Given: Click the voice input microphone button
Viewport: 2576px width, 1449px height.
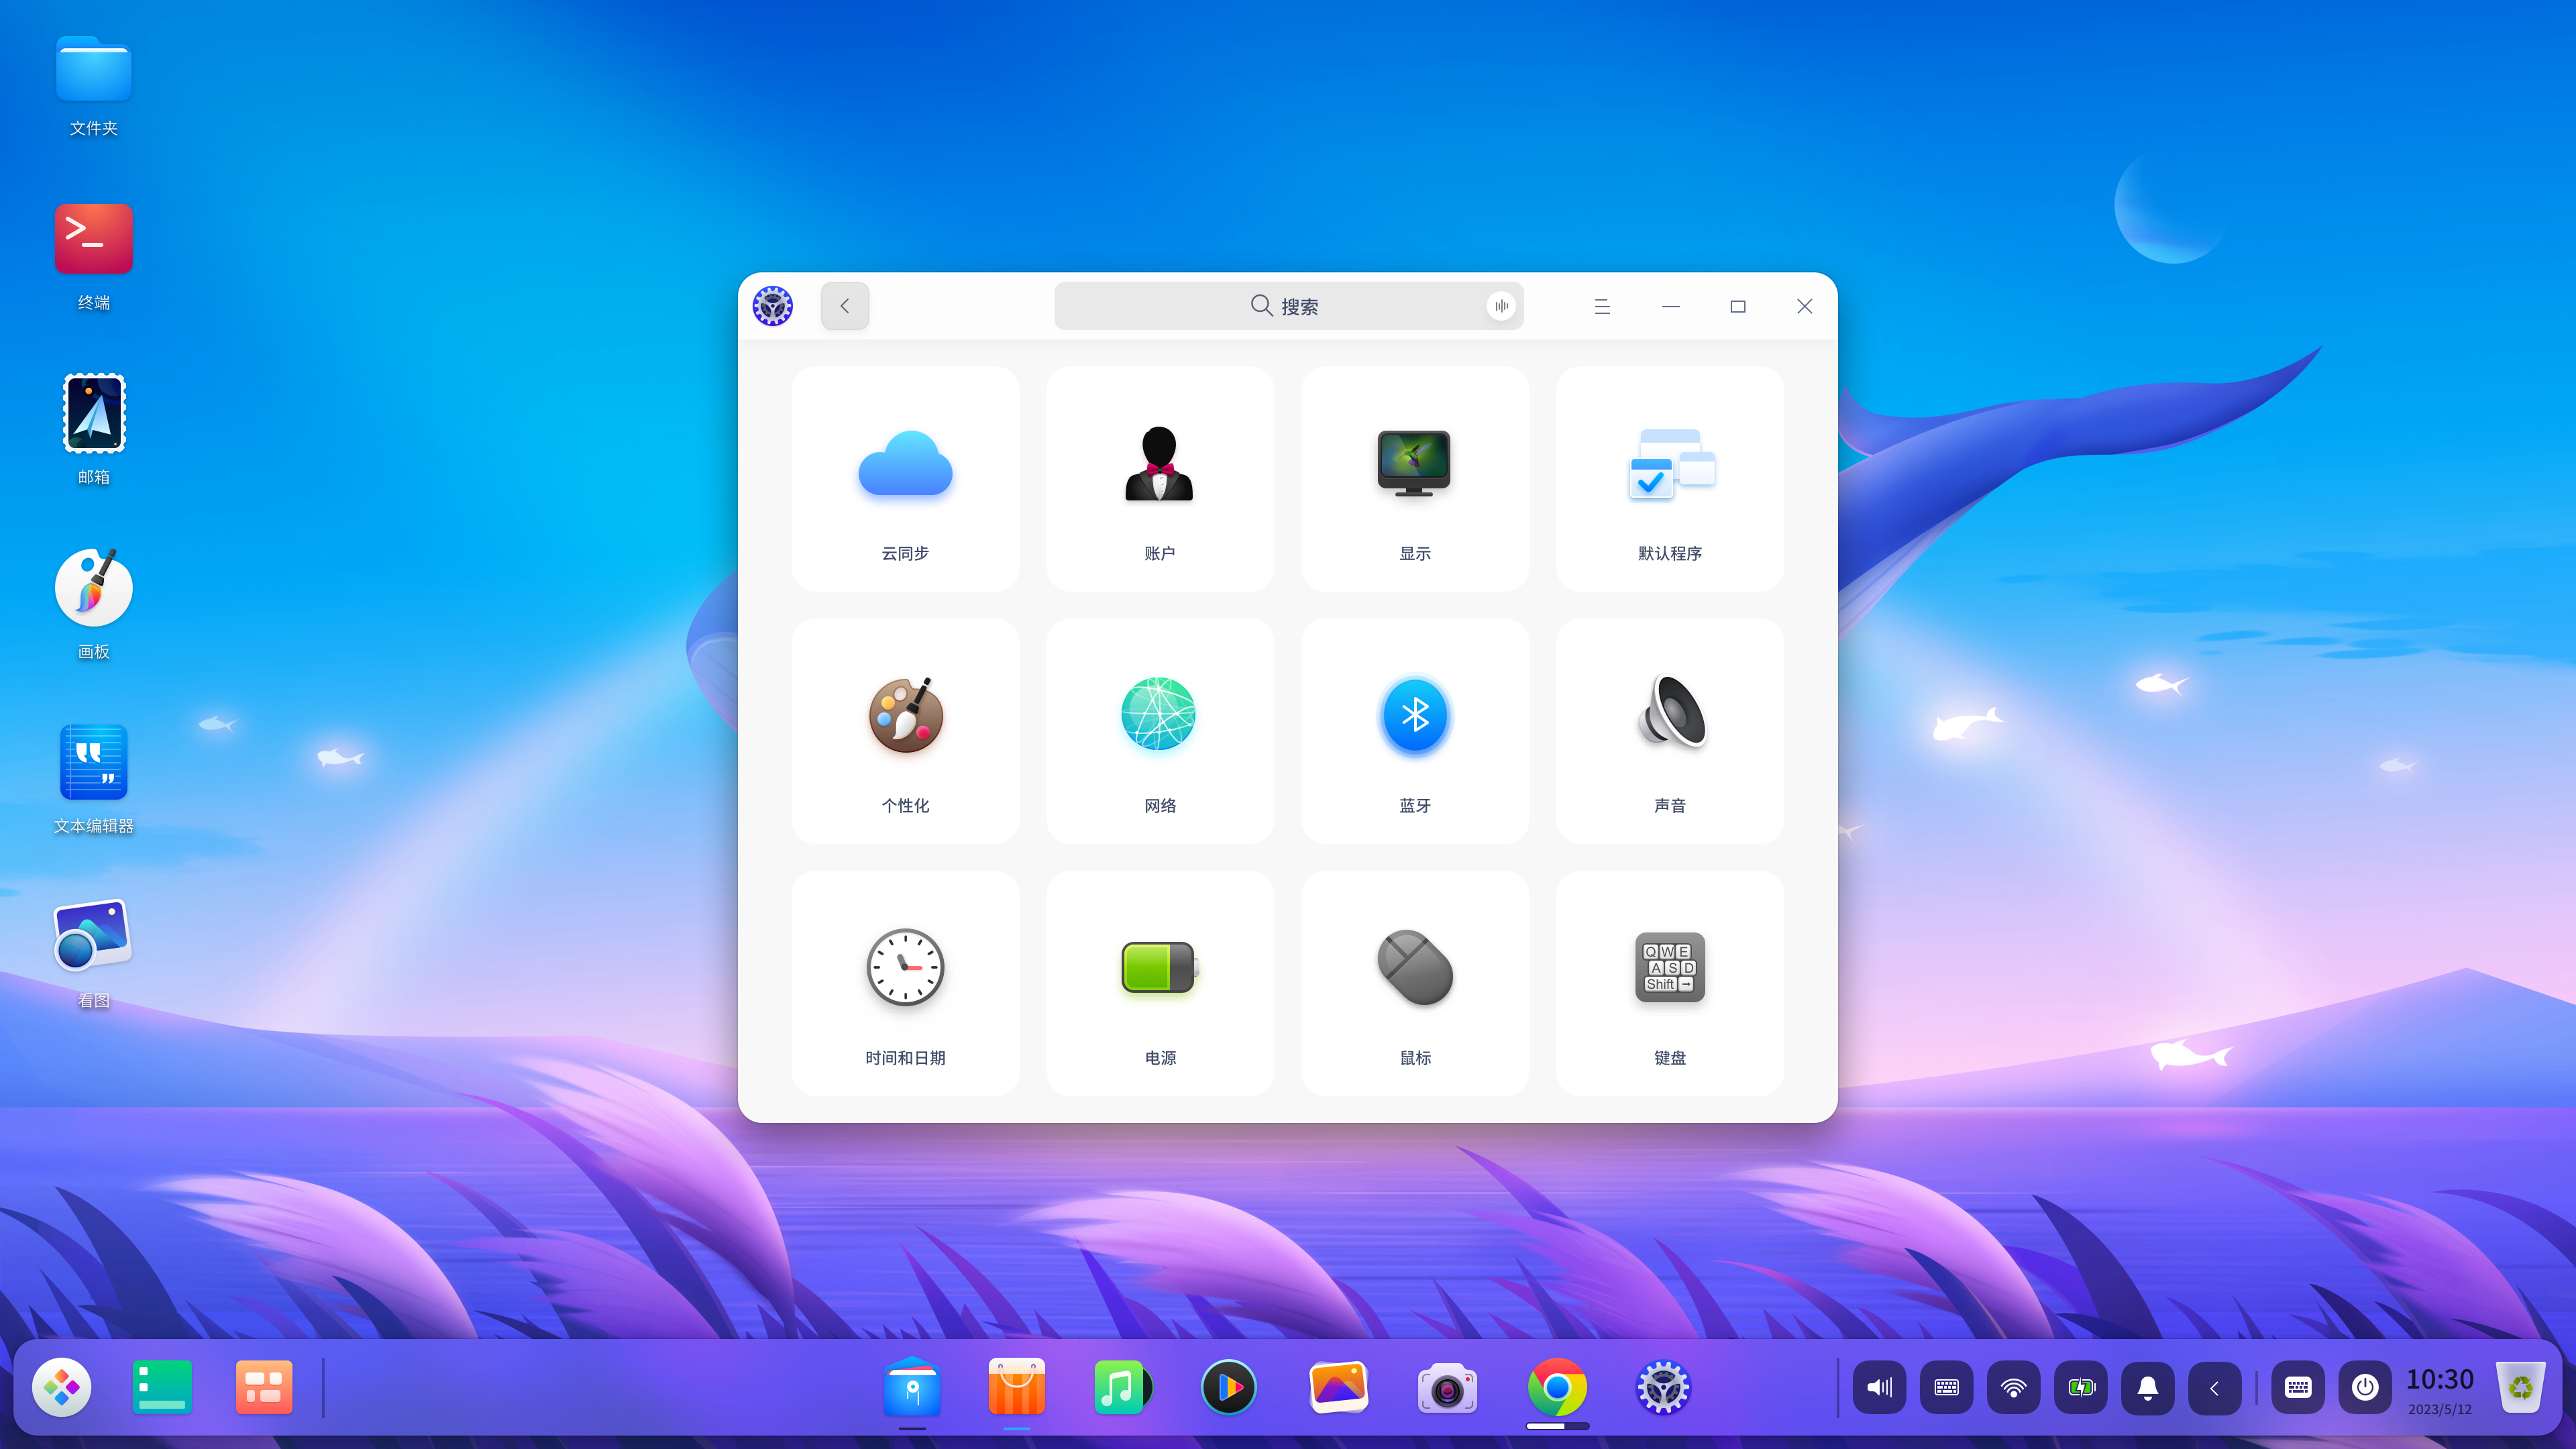Looking at the screenshot, I should (x=1501, y=306).
